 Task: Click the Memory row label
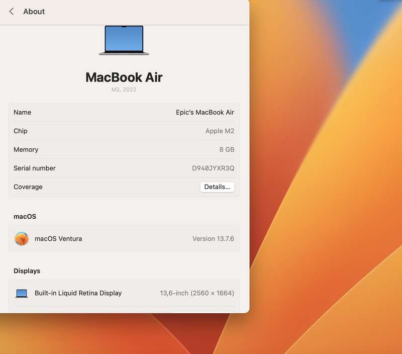(26, 149)
